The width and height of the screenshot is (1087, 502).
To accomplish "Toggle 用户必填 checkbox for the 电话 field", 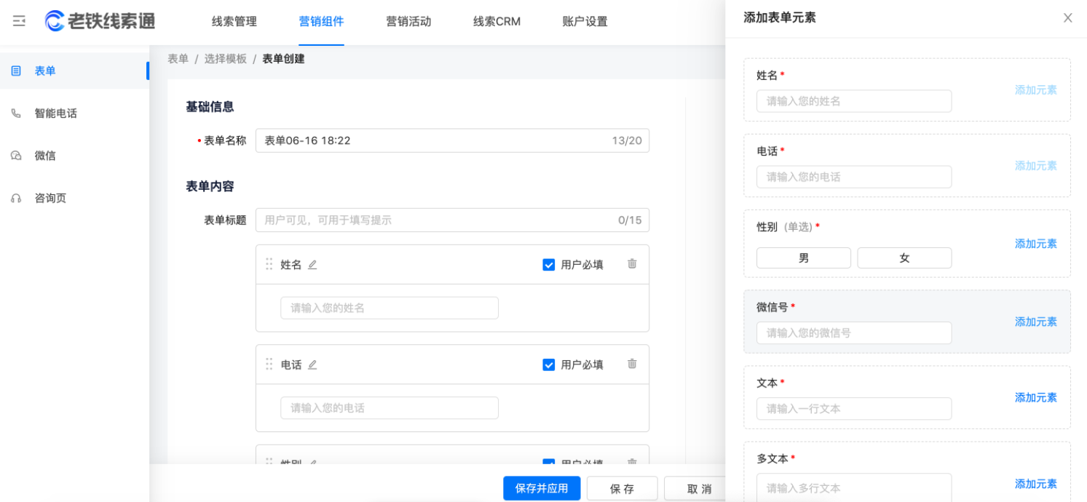I will tap(549, 364).
